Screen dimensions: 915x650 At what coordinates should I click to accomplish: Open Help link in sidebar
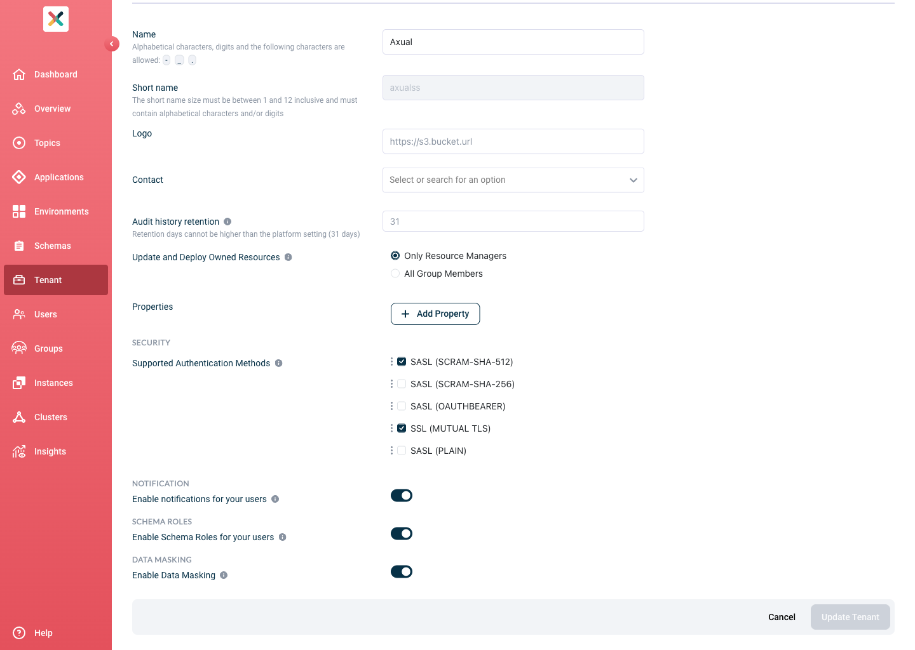point(56,633)
